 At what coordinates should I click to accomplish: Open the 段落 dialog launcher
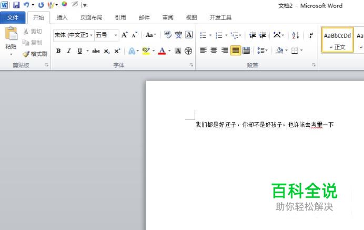[314, 65]
